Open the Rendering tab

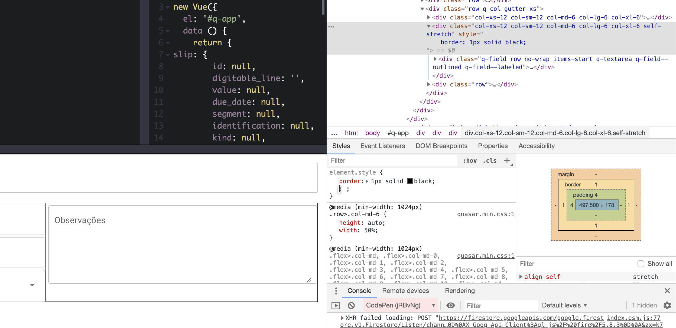[460, 291]
